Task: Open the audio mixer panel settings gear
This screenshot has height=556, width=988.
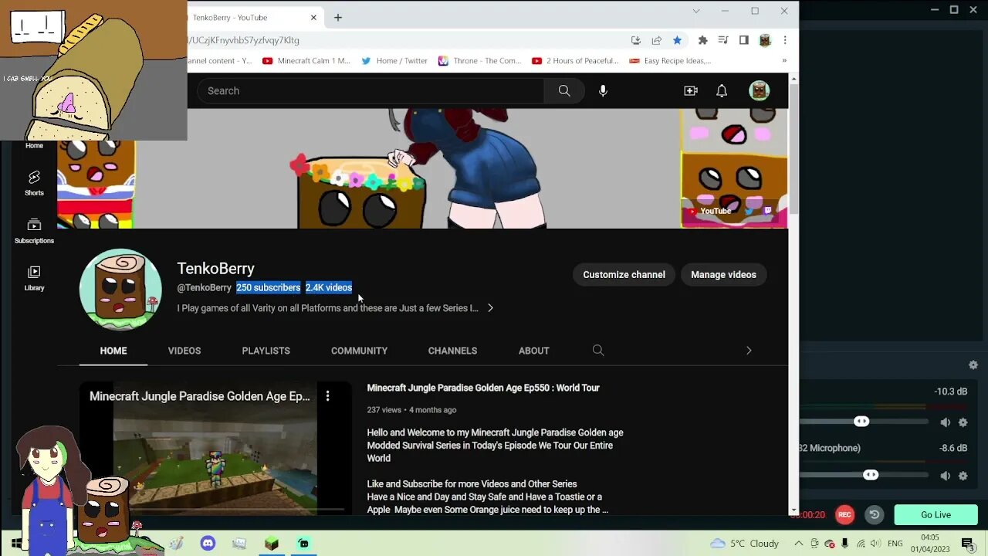Action: pyautogui.click(x=973, y=364)
